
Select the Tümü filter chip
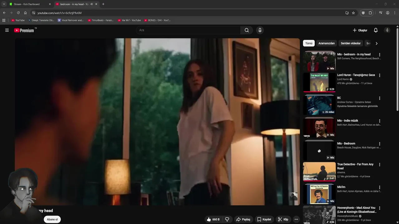309,43
